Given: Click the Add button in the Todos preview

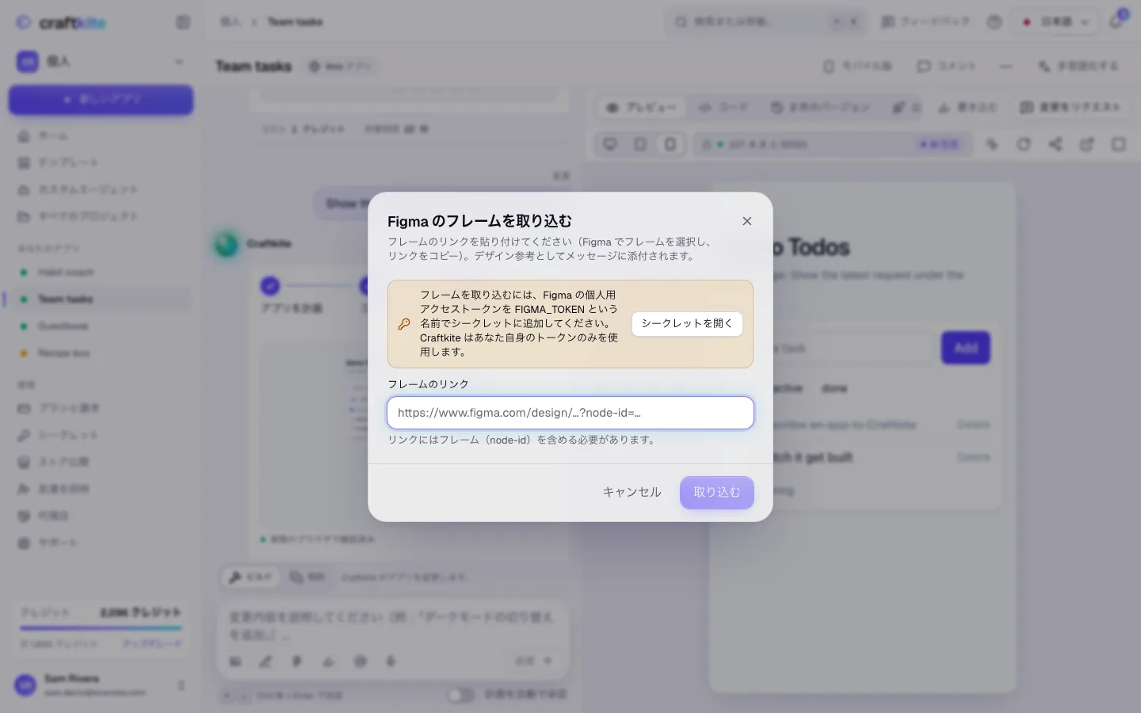Looking at the screenshot, I should (x=966, y=348).
